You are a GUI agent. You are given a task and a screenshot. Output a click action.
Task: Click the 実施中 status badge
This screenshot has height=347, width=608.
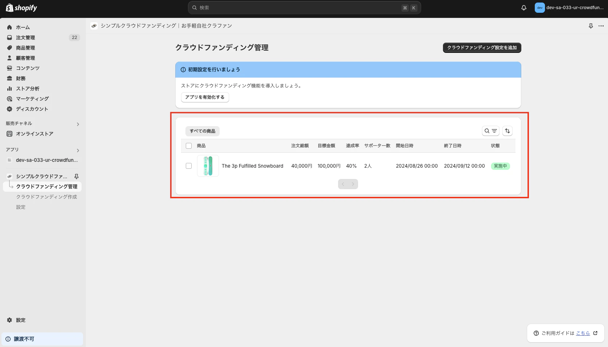[500, 166]
